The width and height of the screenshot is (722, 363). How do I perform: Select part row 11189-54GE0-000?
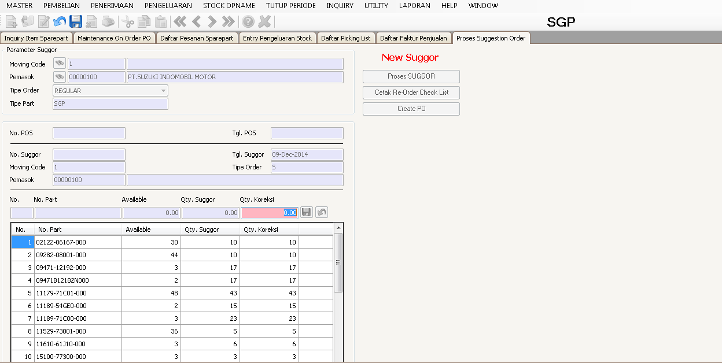[x=172, y=306]
